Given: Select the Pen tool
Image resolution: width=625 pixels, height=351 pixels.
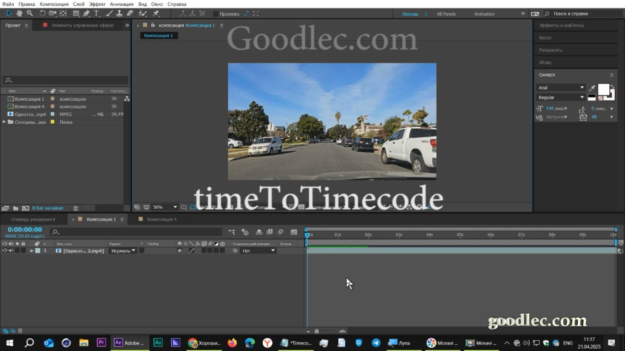Looking at the screenshot, I should [x=87, y=13].
